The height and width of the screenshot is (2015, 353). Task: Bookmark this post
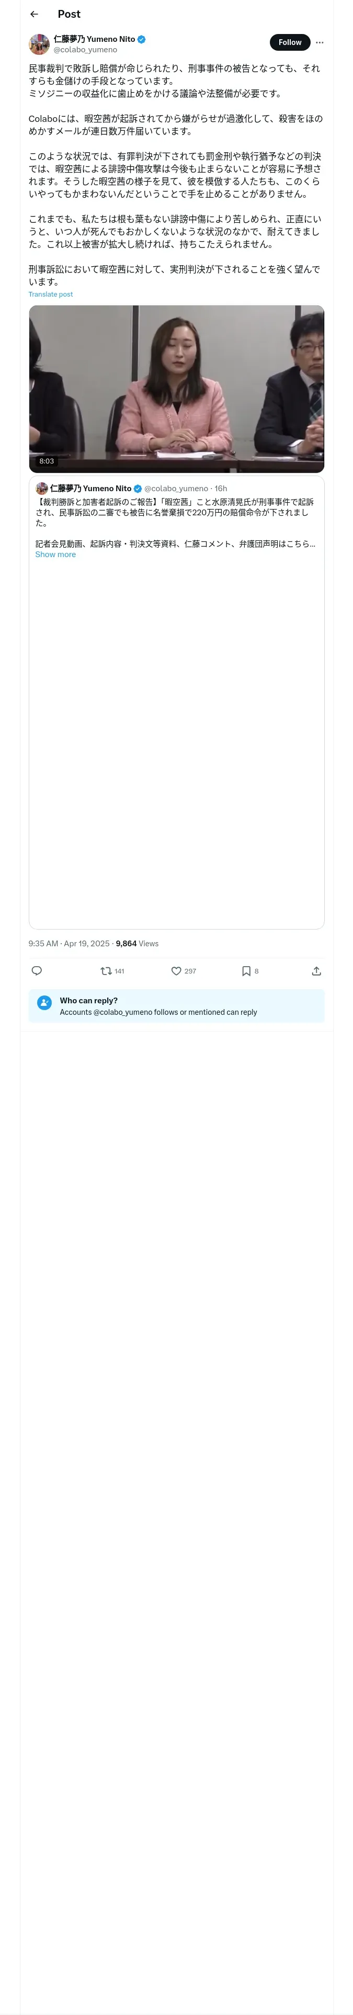click(x=246, y=971)
